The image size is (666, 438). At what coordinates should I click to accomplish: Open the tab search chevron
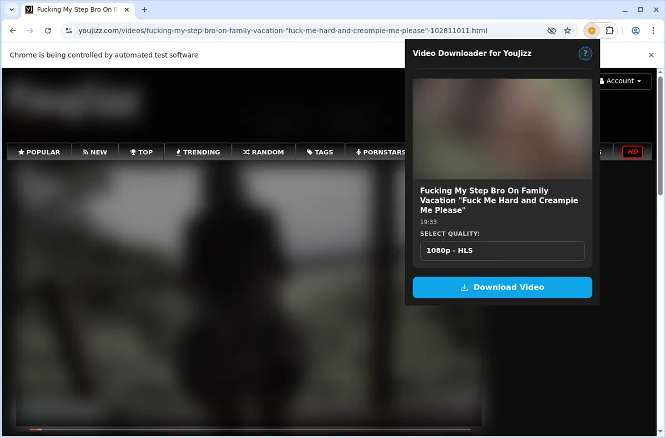coord(12,9)
